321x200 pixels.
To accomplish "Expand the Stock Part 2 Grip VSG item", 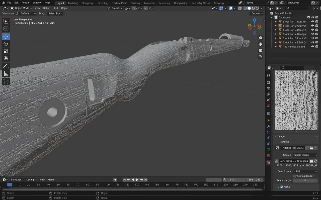I will [x=276, y=25].
